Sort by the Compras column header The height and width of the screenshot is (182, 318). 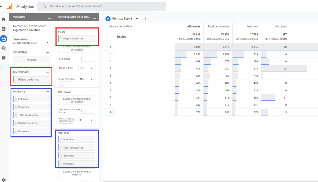click(x=281, y=26)
